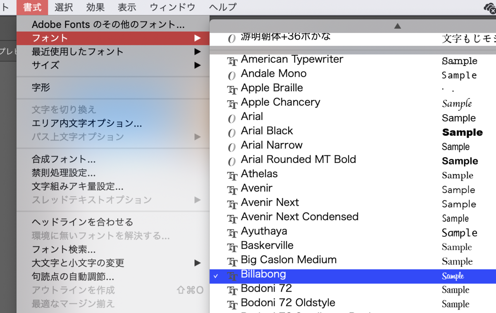The height and width of the screenshot is (313, 496).
Task: Open フォント検索...
Action: click(64, 249)
